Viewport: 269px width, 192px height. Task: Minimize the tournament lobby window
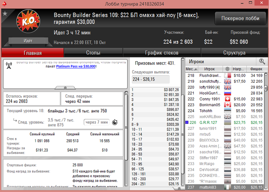[x=242, y=3]
